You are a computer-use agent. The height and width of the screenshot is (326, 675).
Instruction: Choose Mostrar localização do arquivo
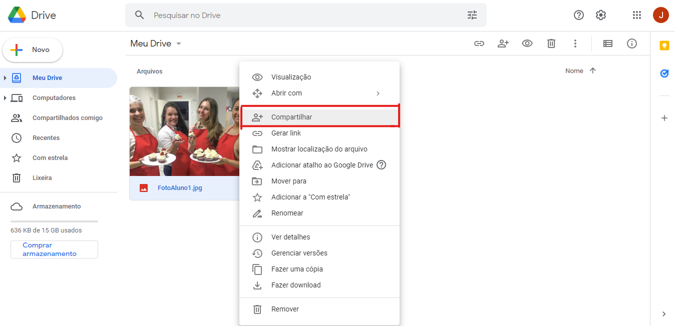tap(319, 149)
